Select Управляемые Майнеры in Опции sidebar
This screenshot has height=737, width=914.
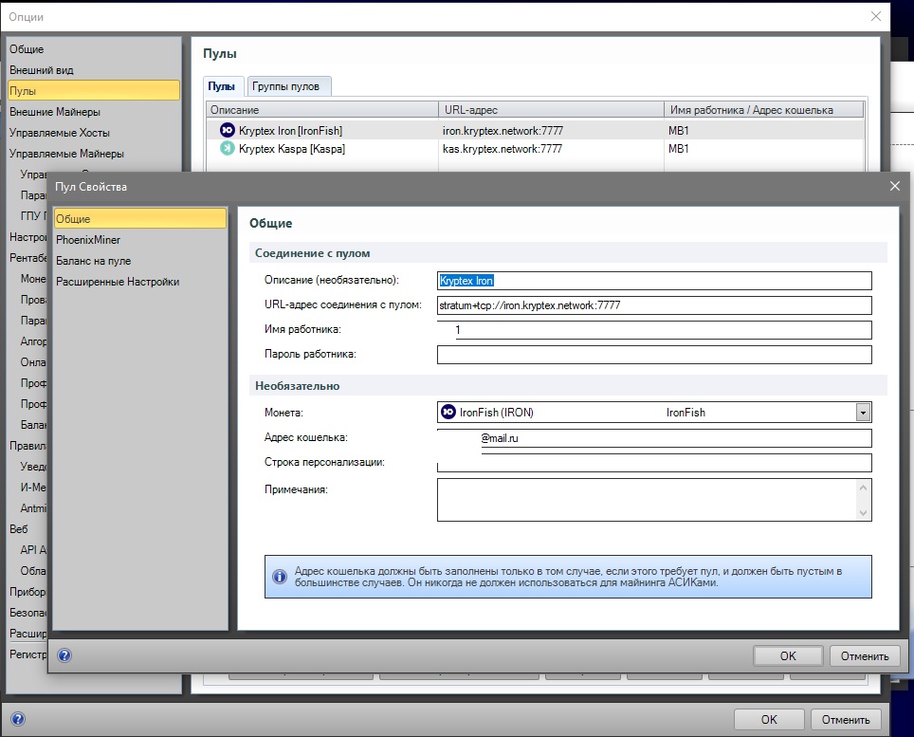[x=66, y=154]
